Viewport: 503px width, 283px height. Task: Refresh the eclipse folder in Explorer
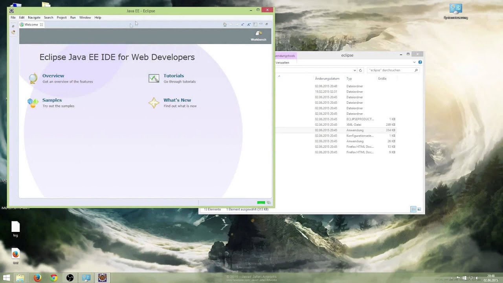tap(360, 70)
